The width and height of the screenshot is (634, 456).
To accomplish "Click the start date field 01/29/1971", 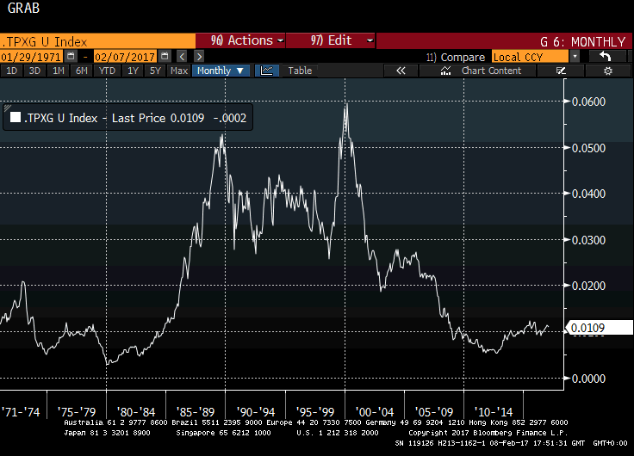I will coord(31,57).
